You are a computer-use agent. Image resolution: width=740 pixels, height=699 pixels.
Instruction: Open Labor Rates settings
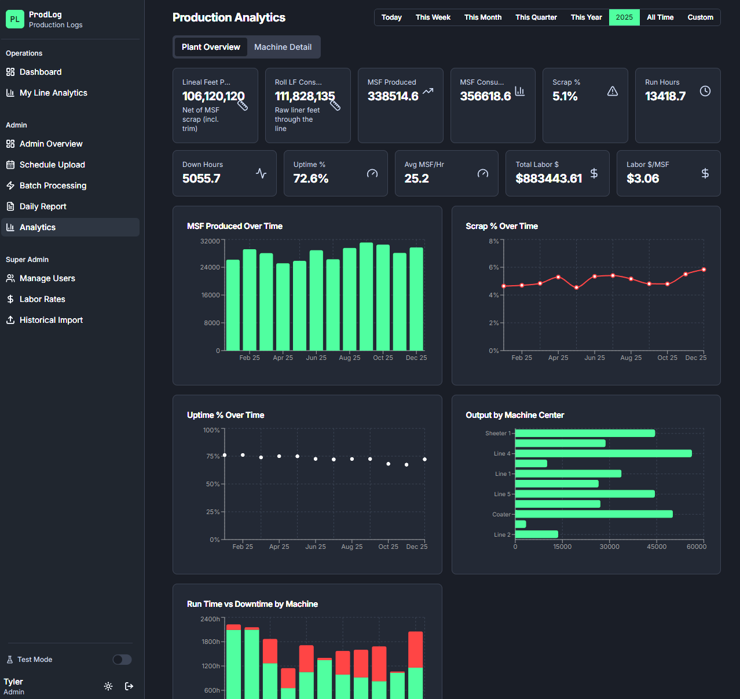(x=70, y=299)
